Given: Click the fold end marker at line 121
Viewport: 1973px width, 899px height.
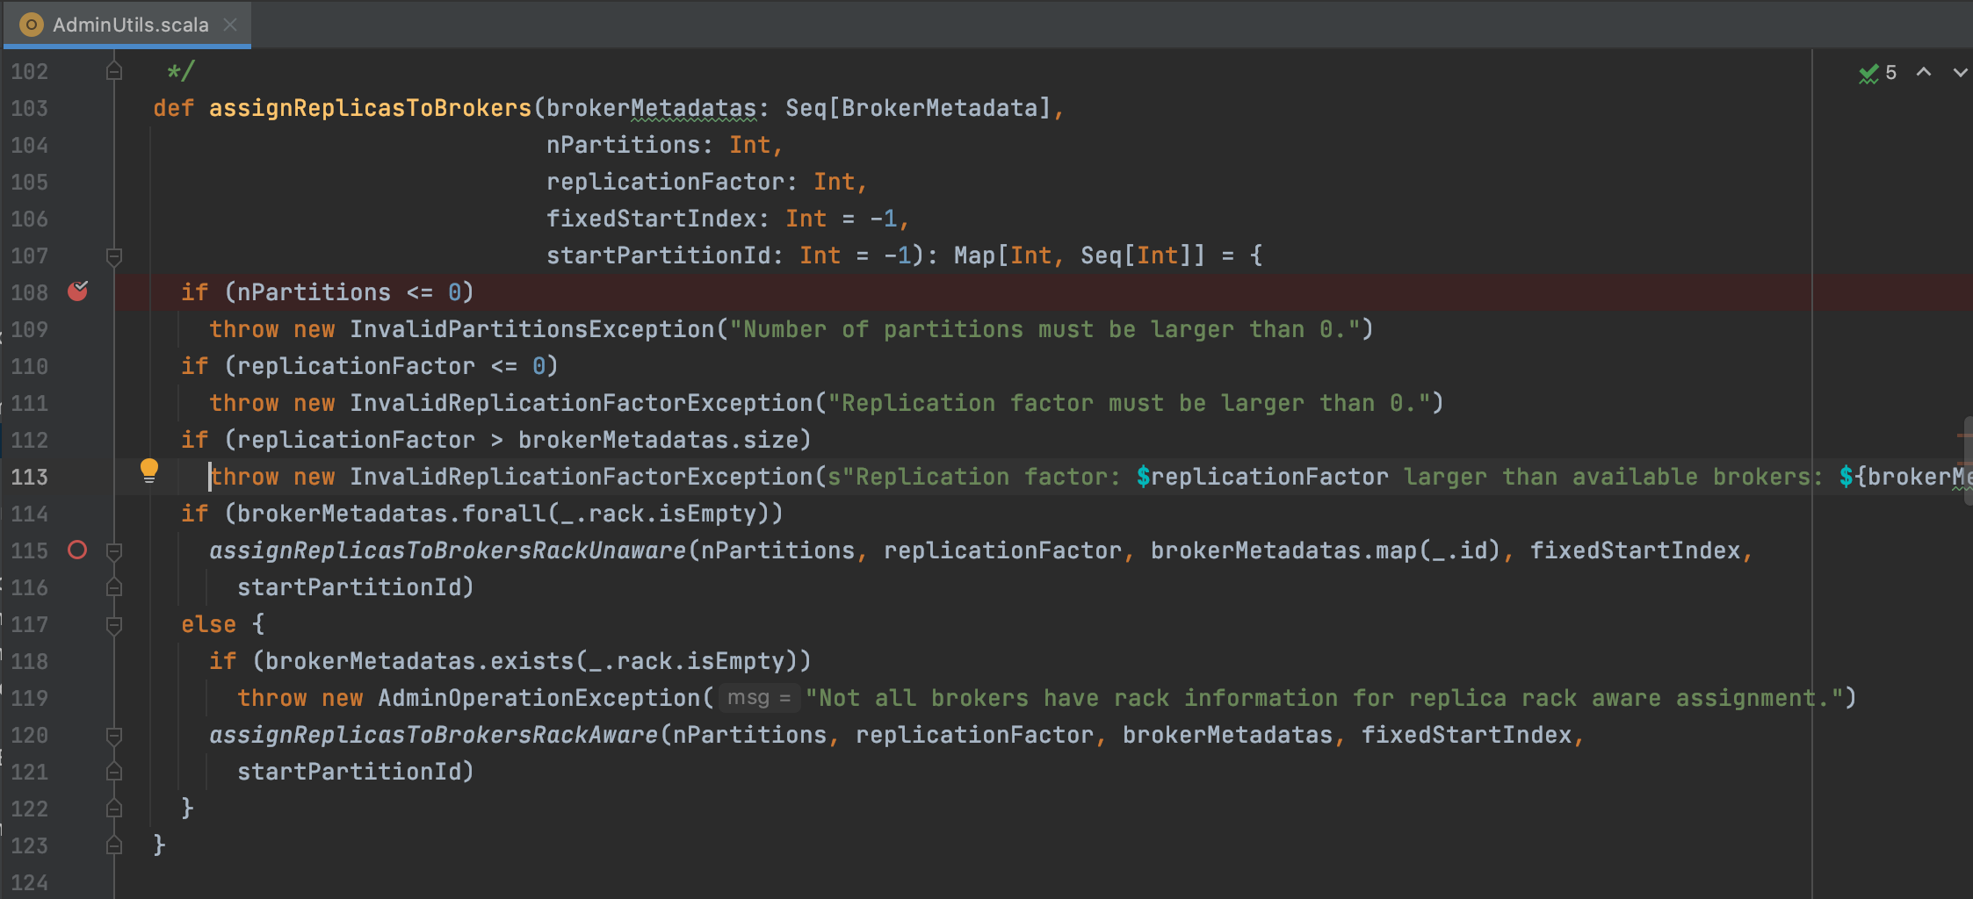Looking at the screenshot, I should point(114,772).
